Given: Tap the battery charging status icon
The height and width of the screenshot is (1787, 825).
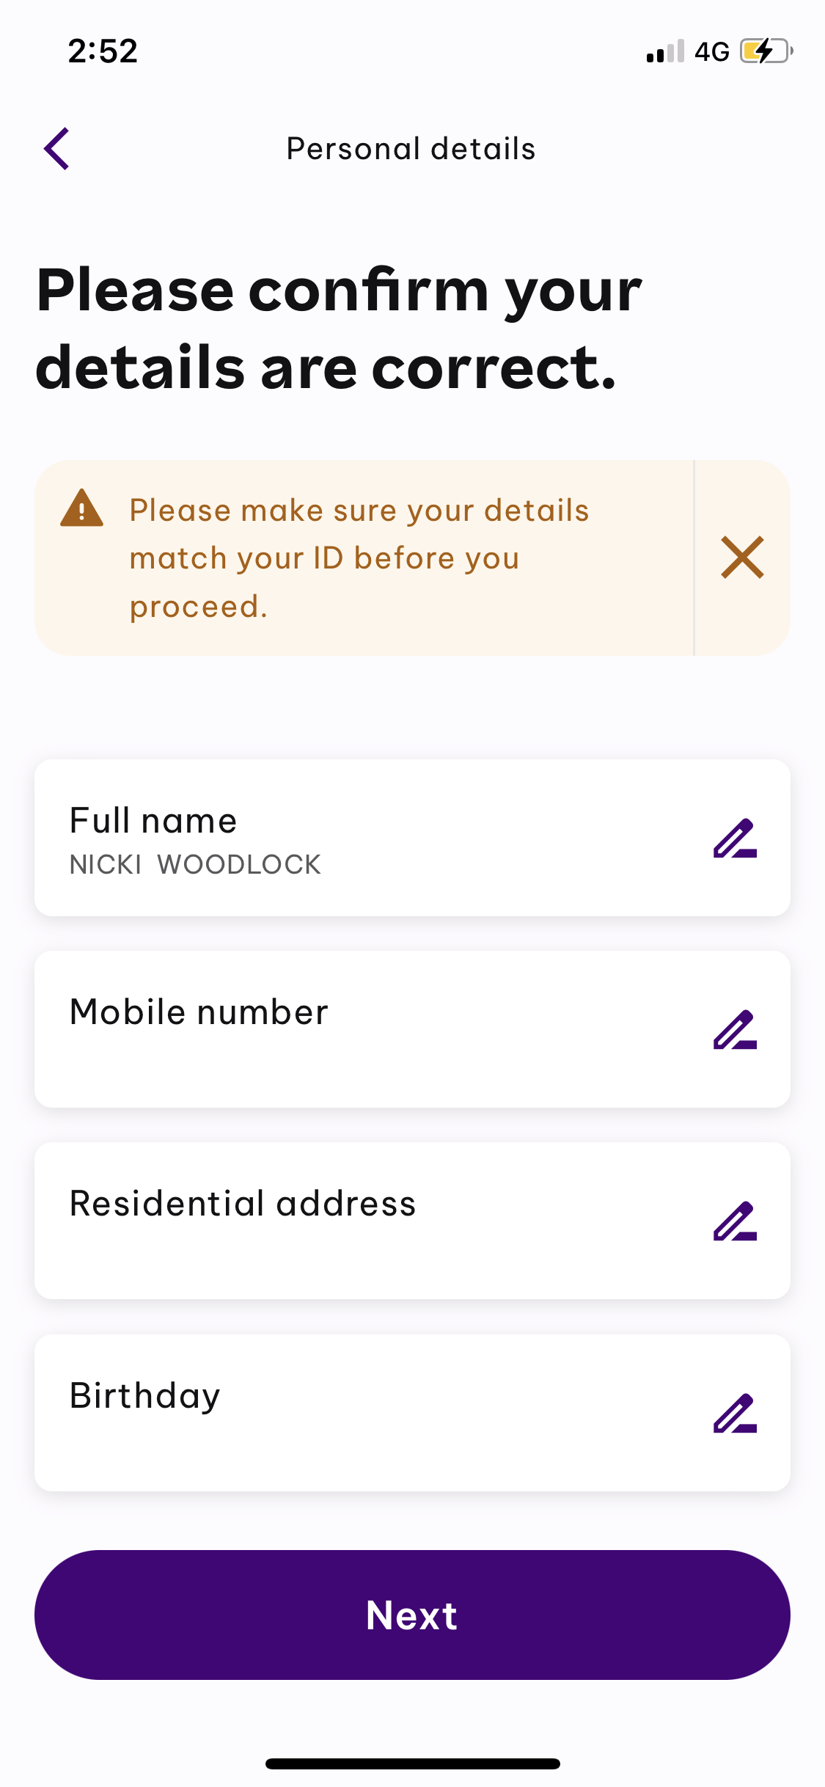Looking at the screenshot, I should (x=766, y=51).
